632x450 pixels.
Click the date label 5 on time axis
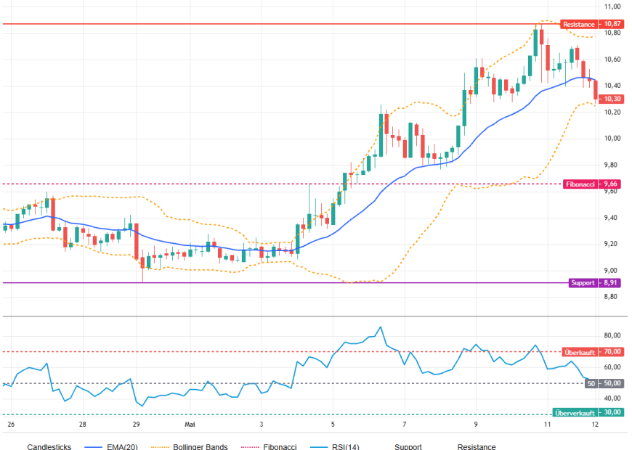click(333, 424)
